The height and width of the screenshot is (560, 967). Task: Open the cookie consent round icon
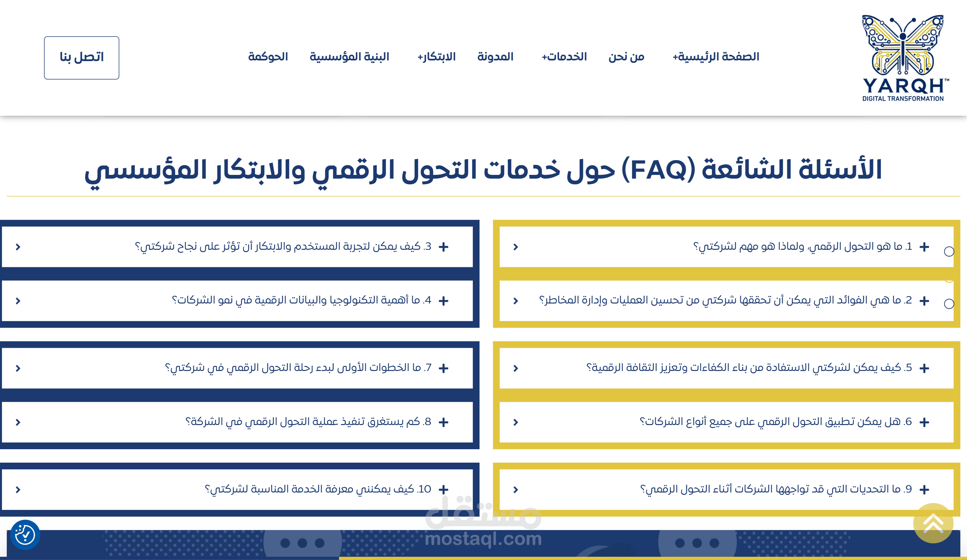(x=25, y=535)
